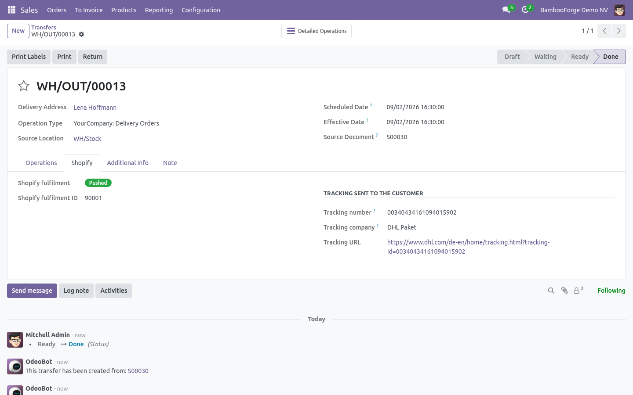Click Send message button

tap(32, 291)
